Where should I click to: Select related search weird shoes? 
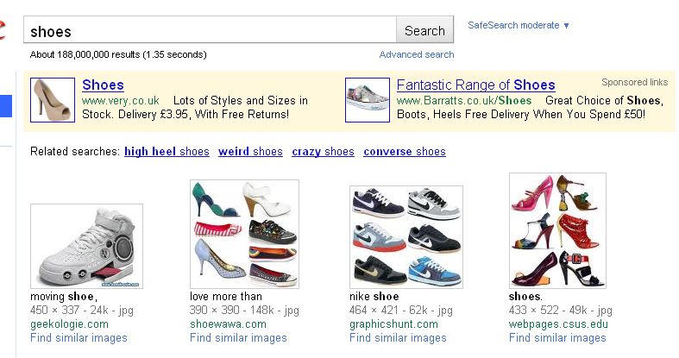tap(250, 152)
